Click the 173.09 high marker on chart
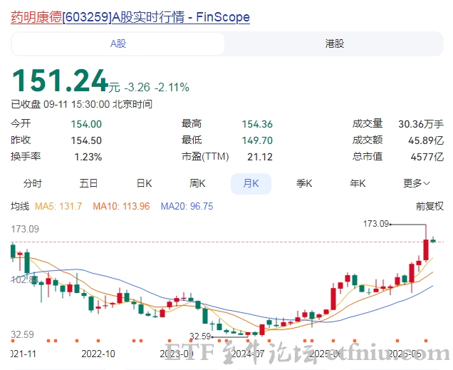The height and width of the screenshot is (370, 453). coord(376,224)
